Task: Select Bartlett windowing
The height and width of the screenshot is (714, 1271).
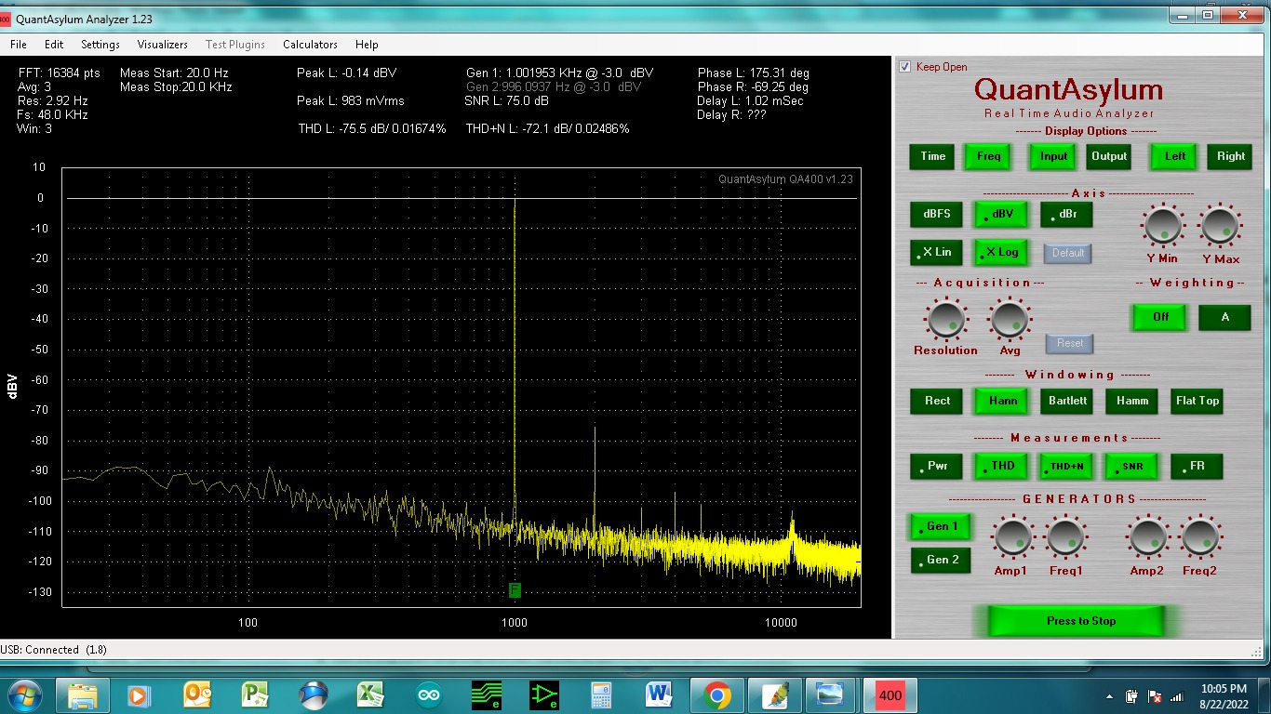Action: pos(1067,401)
